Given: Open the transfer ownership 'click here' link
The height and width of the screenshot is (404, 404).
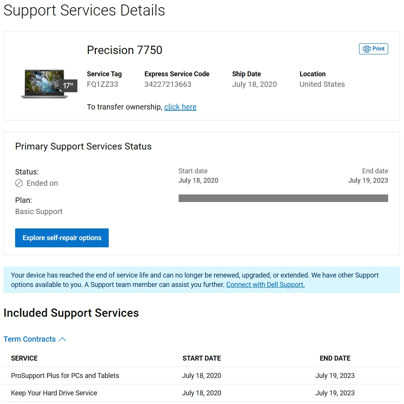Looking at the screenshot, I should [x=180, y=107].
